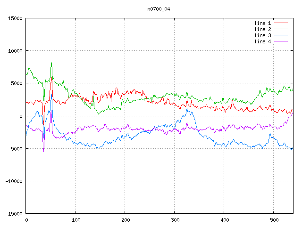Click the red line 1 legend sample
Viewport: 302px width, 226px height.
pyautogui.click(x=281, y=23)
